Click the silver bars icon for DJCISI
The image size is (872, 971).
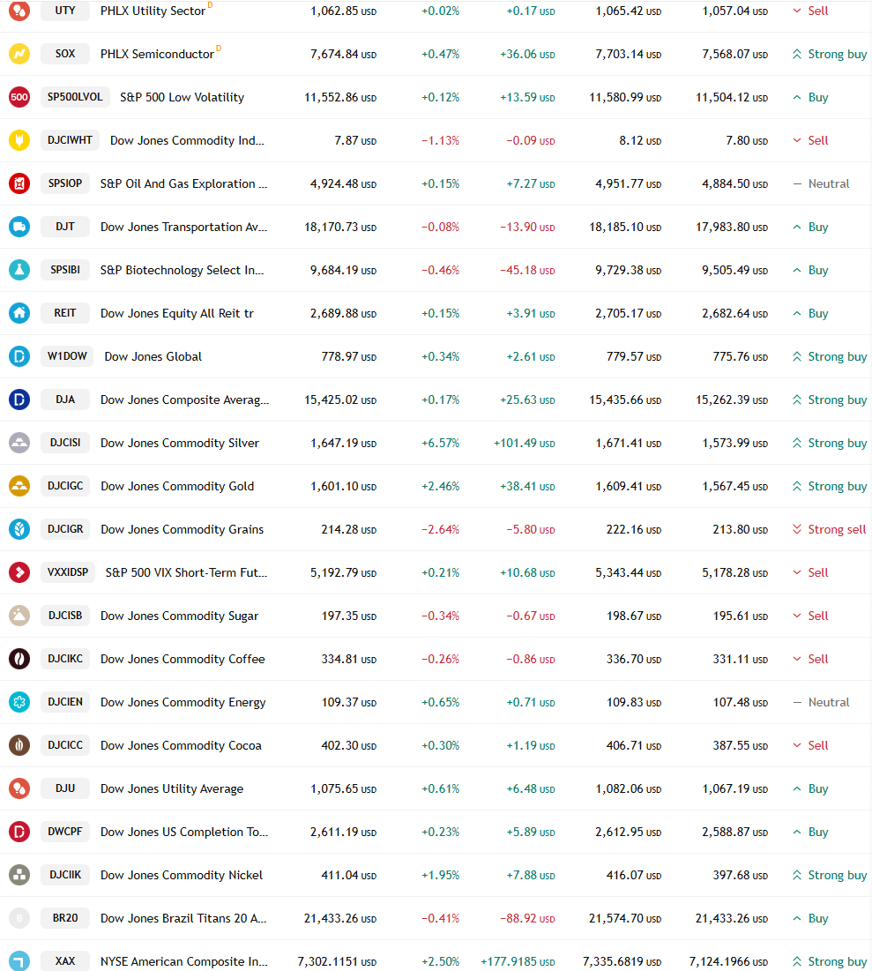19,443
